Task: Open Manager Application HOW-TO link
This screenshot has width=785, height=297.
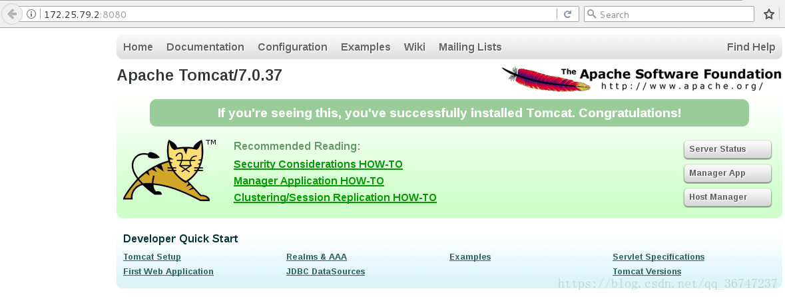Action: click(309, 181)
